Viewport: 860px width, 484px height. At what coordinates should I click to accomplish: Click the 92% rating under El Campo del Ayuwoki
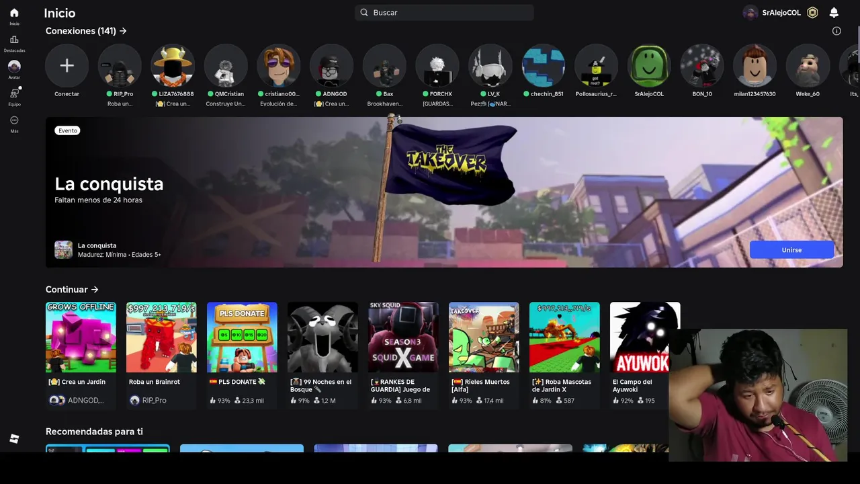[x=623, y=401]
